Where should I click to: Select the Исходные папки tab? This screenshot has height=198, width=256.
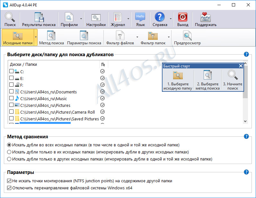(x=18, y=38)
